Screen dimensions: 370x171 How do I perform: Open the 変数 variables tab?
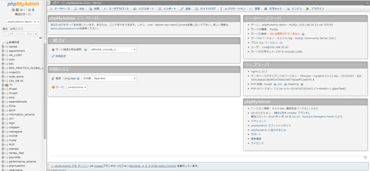click(x=255, y=9)
